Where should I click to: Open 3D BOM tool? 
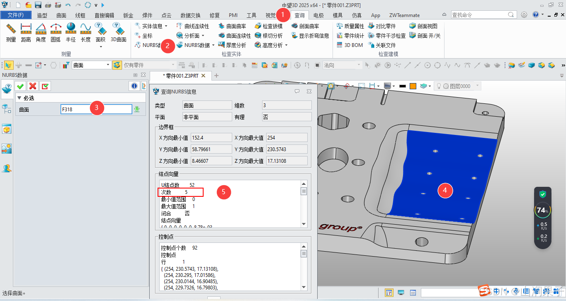[x=350, y=45]
